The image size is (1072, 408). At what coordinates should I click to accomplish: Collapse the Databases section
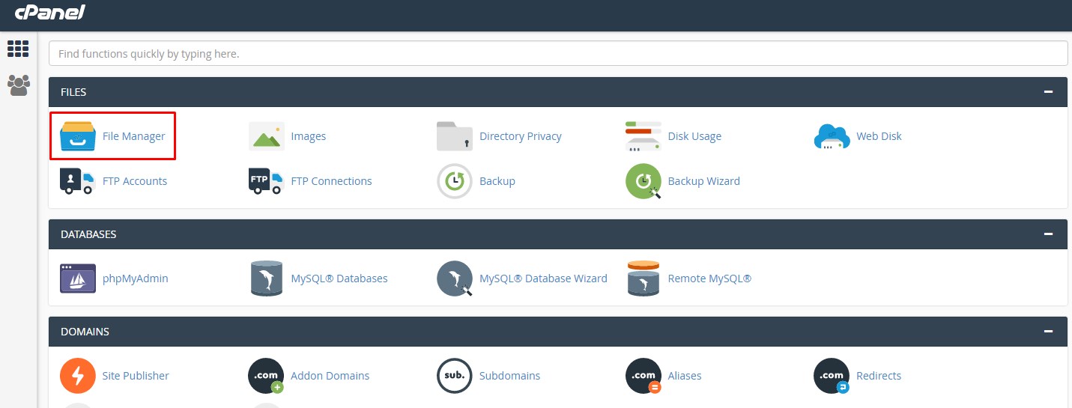[x=1048, y=234]
